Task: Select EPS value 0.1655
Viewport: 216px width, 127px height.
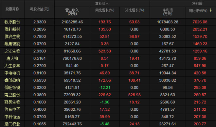Action: click(40, 124)
